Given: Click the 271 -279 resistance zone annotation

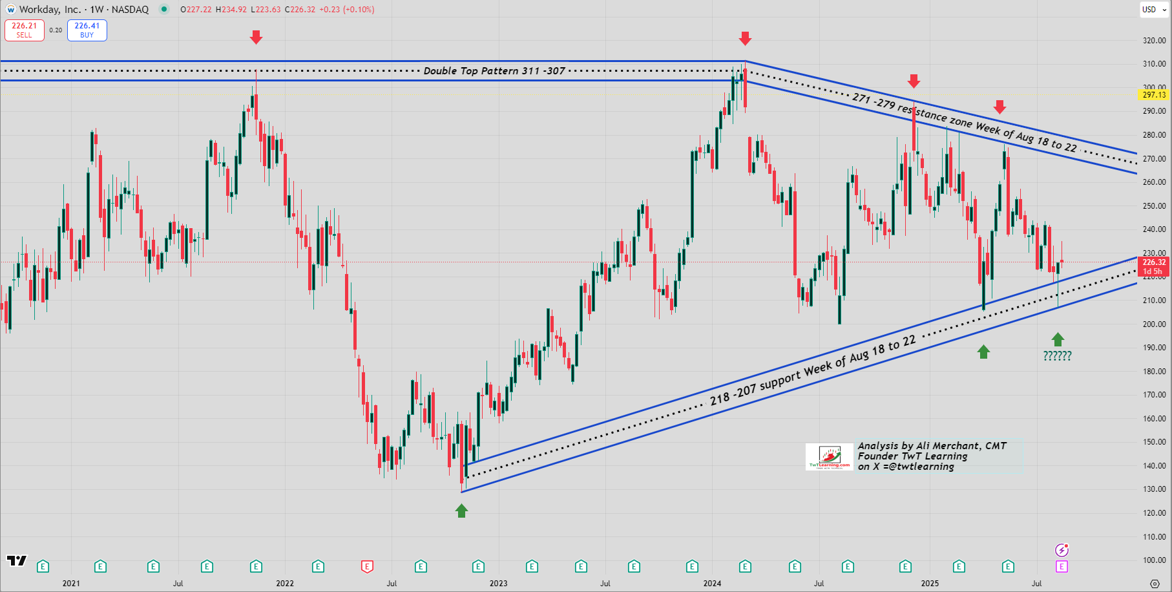Looking at the screenshot, I should (x=964, y=122).
